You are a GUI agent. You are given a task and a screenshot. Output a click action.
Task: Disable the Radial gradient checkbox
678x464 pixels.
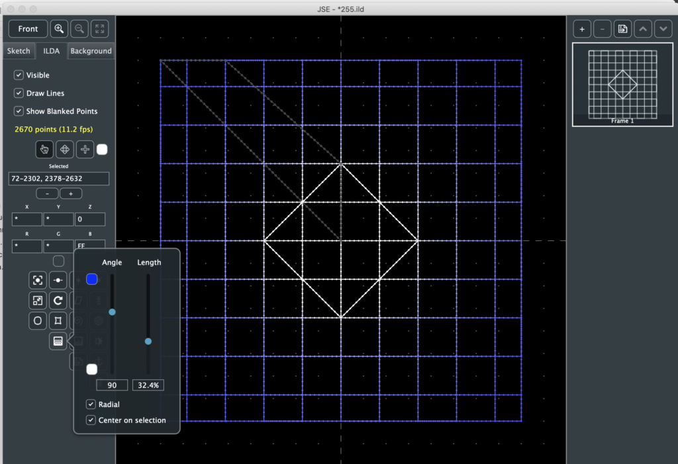click(x=91, y=404)
